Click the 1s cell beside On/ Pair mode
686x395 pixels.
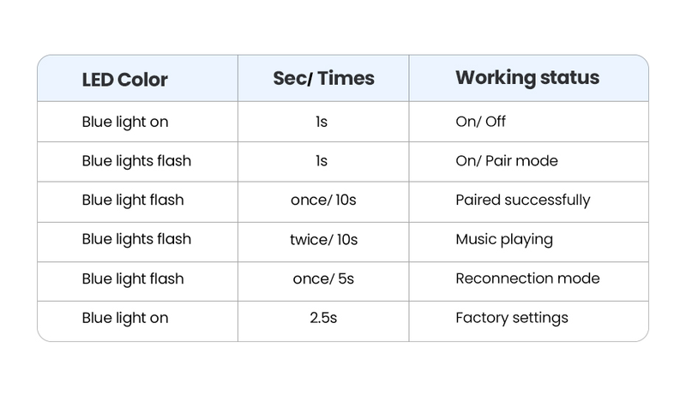(x=322, y=161)
